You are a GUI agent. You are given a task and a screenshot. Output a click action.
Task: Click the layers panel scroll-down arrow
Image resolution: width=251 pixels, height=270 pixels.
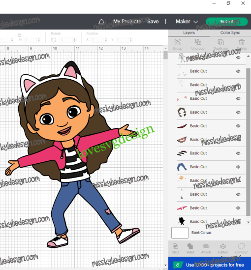248,222
